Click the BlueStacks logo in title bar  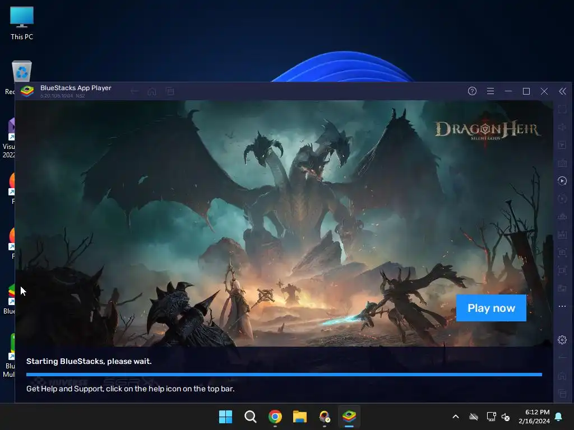click(27, 91)
